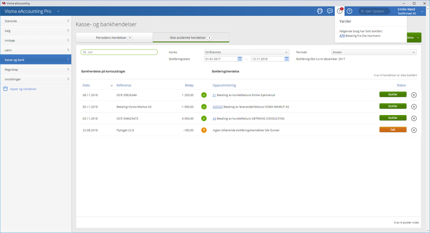Click orange question mark for Flytoget row
430x233 pixels.
(204, 130)
